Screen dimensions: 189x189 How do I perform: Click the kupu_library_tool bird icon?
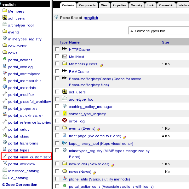(x=65, y=143)
